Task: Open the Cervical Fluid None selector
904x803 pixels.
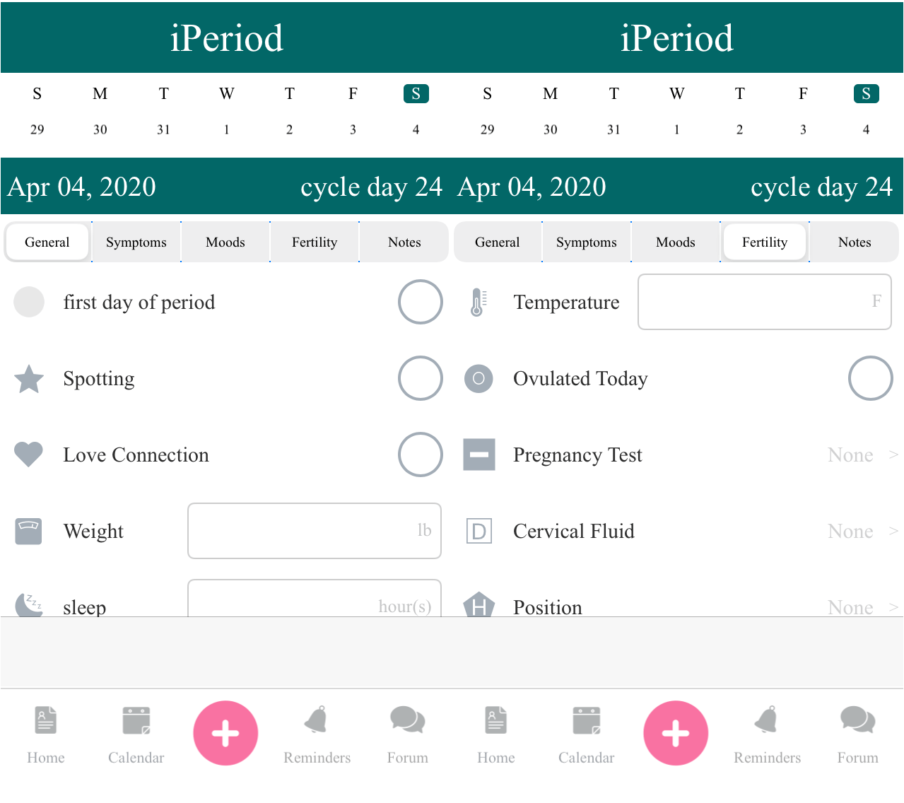Action: click(862, 531)
